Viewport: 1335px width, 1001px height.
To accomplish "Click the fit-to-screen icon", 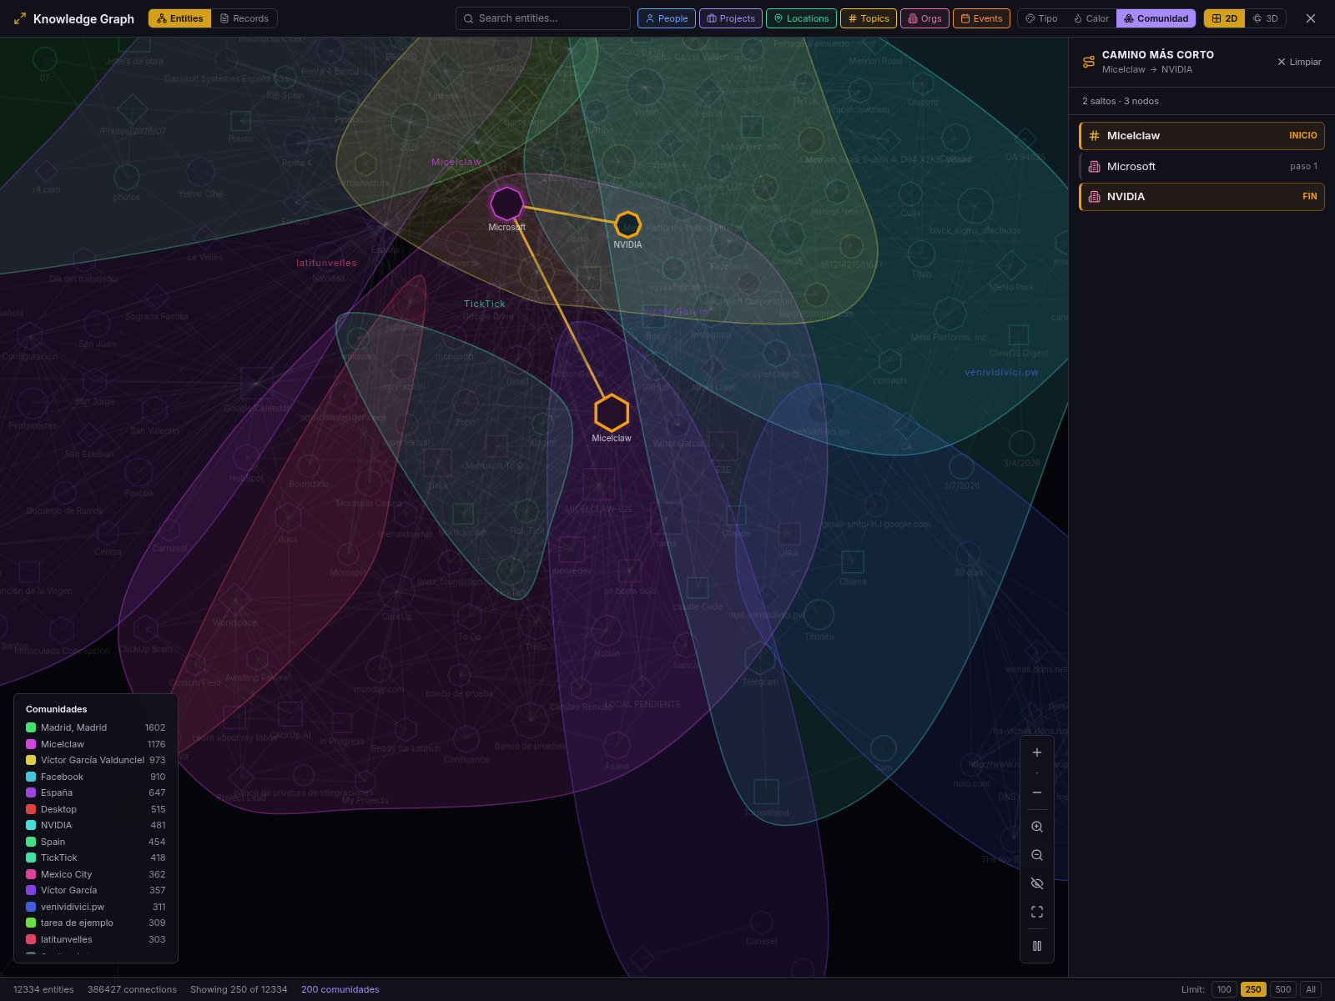I will click(1037, 912).
